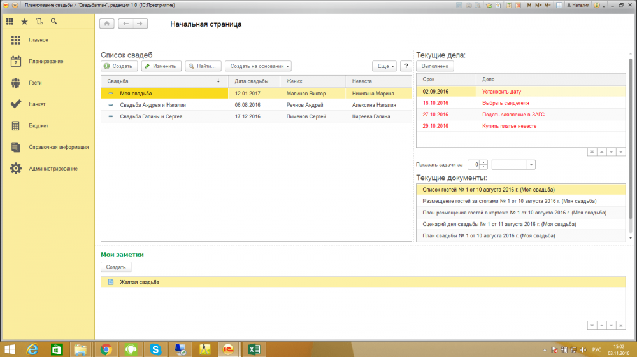Screen dimensions: 637x357
Task: Increase the 'Показать задачи за' spinner value
Action: pos(484,162)
